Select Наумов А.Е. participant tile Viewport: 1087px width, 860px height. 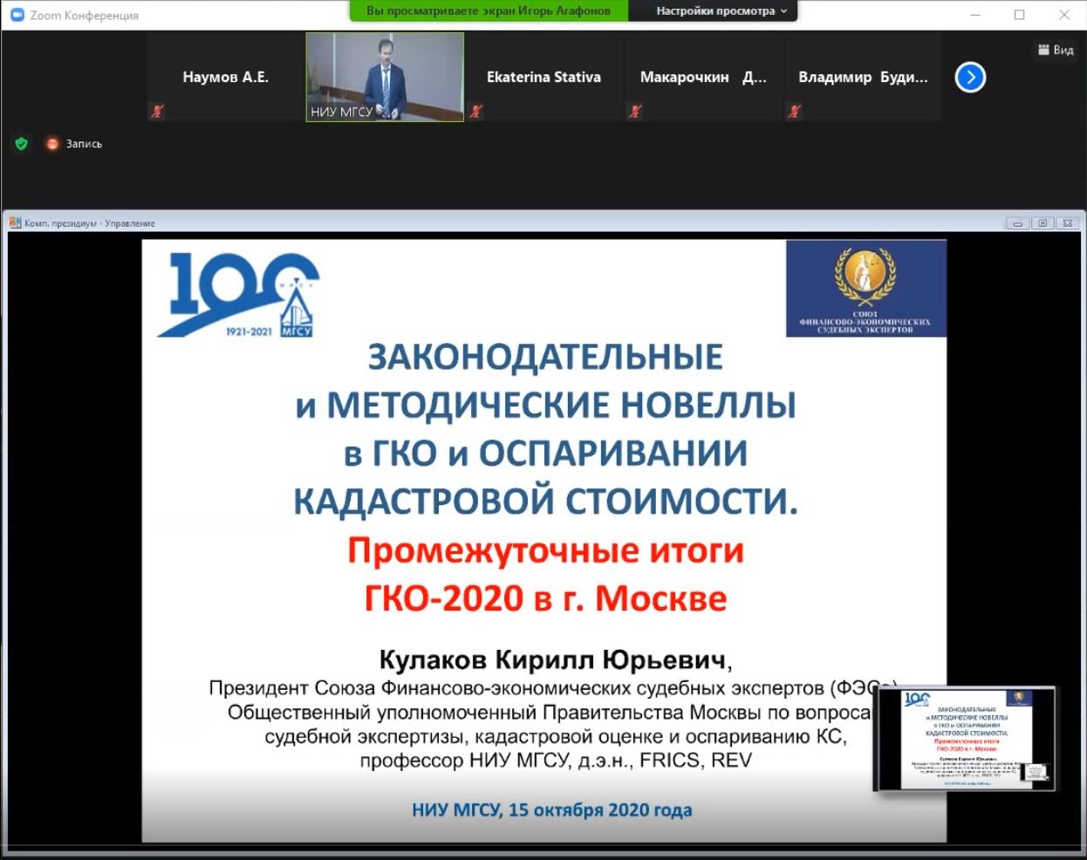[x=225, y=77]
